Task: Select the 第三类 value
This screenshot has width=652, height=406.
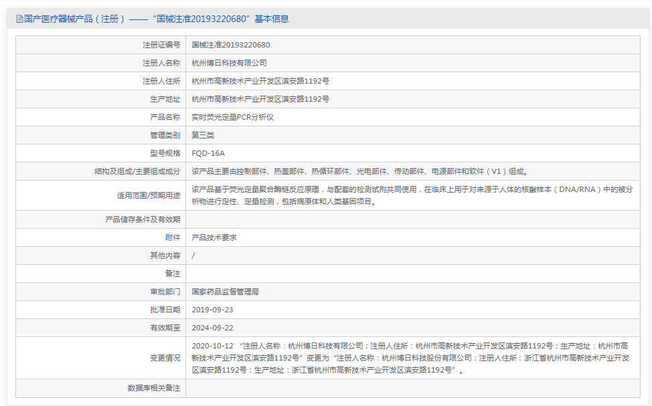Action: [x=203, y=136]
